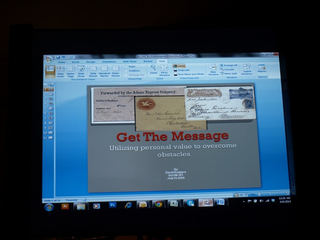
Task: Open a New Window of the presentation
Action: (213, 70)
